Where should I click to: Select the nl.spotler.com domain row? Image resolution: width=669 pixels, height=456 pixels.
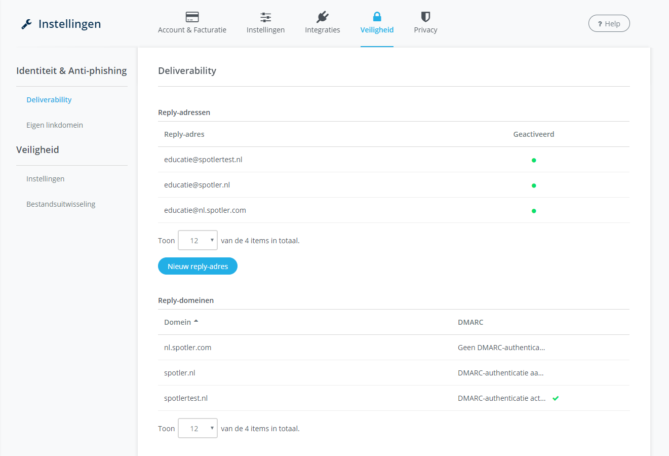click(393, 348)
